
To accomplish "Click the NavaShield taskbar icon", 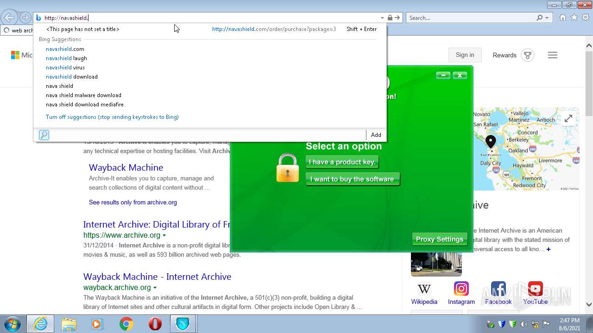I will [x=183, y=324].
